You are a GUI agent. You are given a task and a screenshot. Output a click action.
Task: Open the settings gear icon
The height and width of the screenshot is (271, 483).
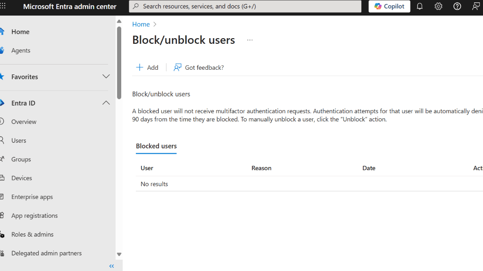(438, 6)
